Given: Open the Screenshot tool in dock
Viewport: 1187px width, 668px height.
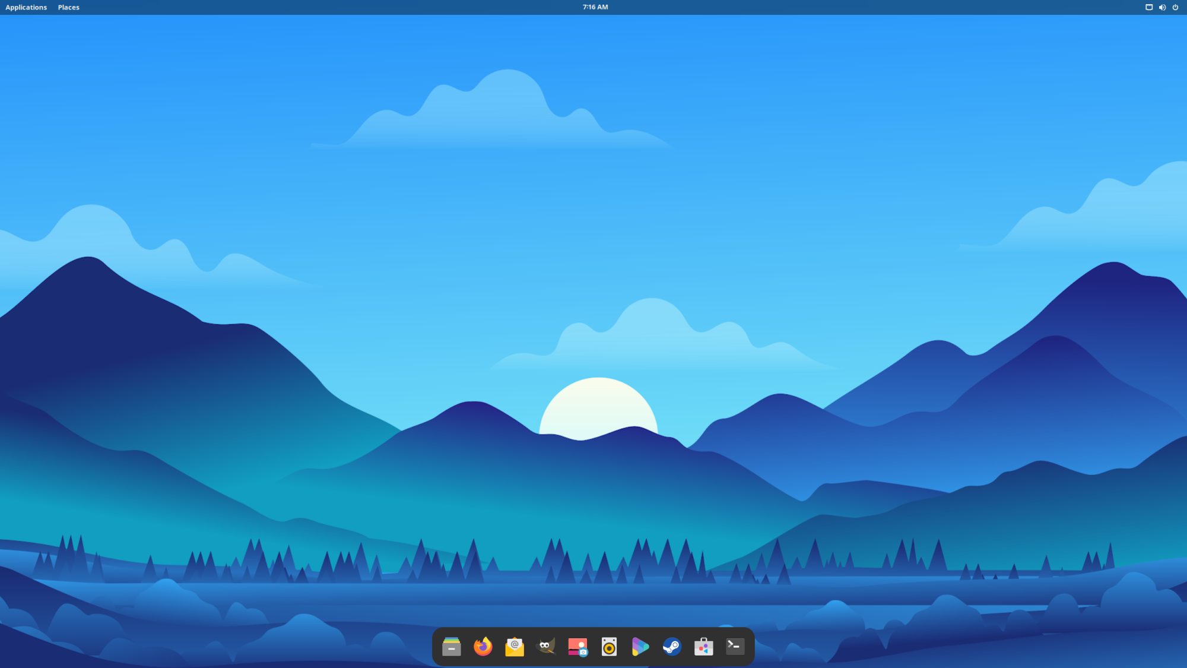Looking at the screenshot, I should [577, 647].
